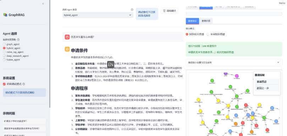The width and height of the screenshot is (287, 136).
Task: Click the bold text 全日制在校本科生
Action: tap(85, 64)
